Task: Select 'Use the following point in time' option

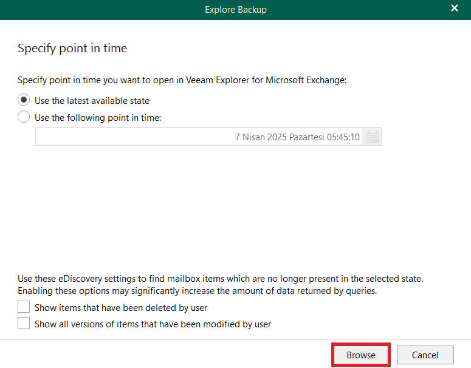Action: click(24, 117)
